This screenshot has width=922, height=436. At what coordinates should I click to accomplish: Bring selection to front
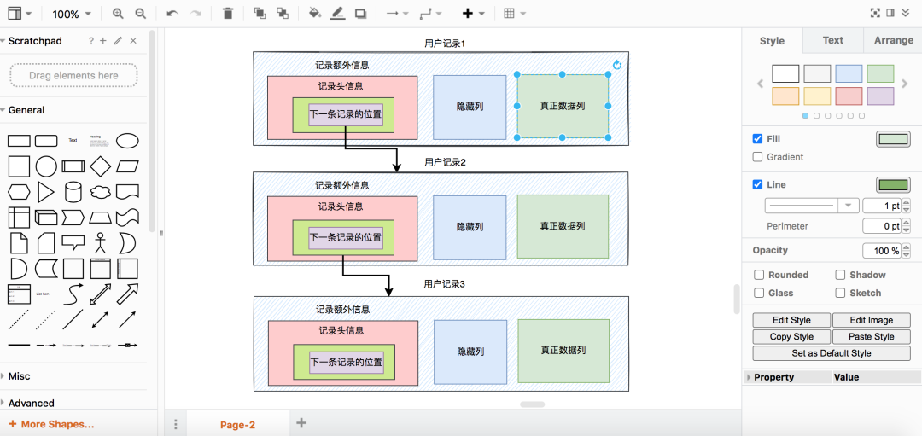tap(260, 14)
